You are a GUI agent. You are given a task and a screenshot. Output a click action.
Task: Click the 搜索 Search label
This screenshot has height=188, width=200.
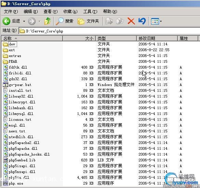(x=69, y=21)
